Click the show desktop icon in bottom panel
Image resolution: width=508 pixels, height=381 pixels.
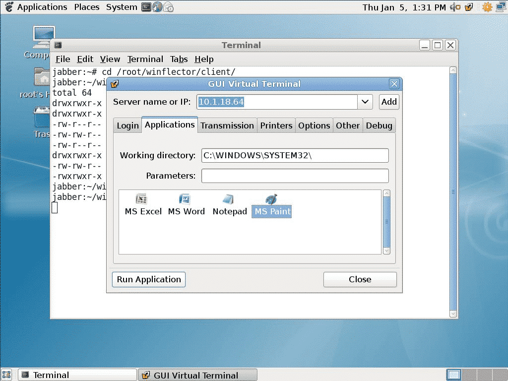pos(7,375)
